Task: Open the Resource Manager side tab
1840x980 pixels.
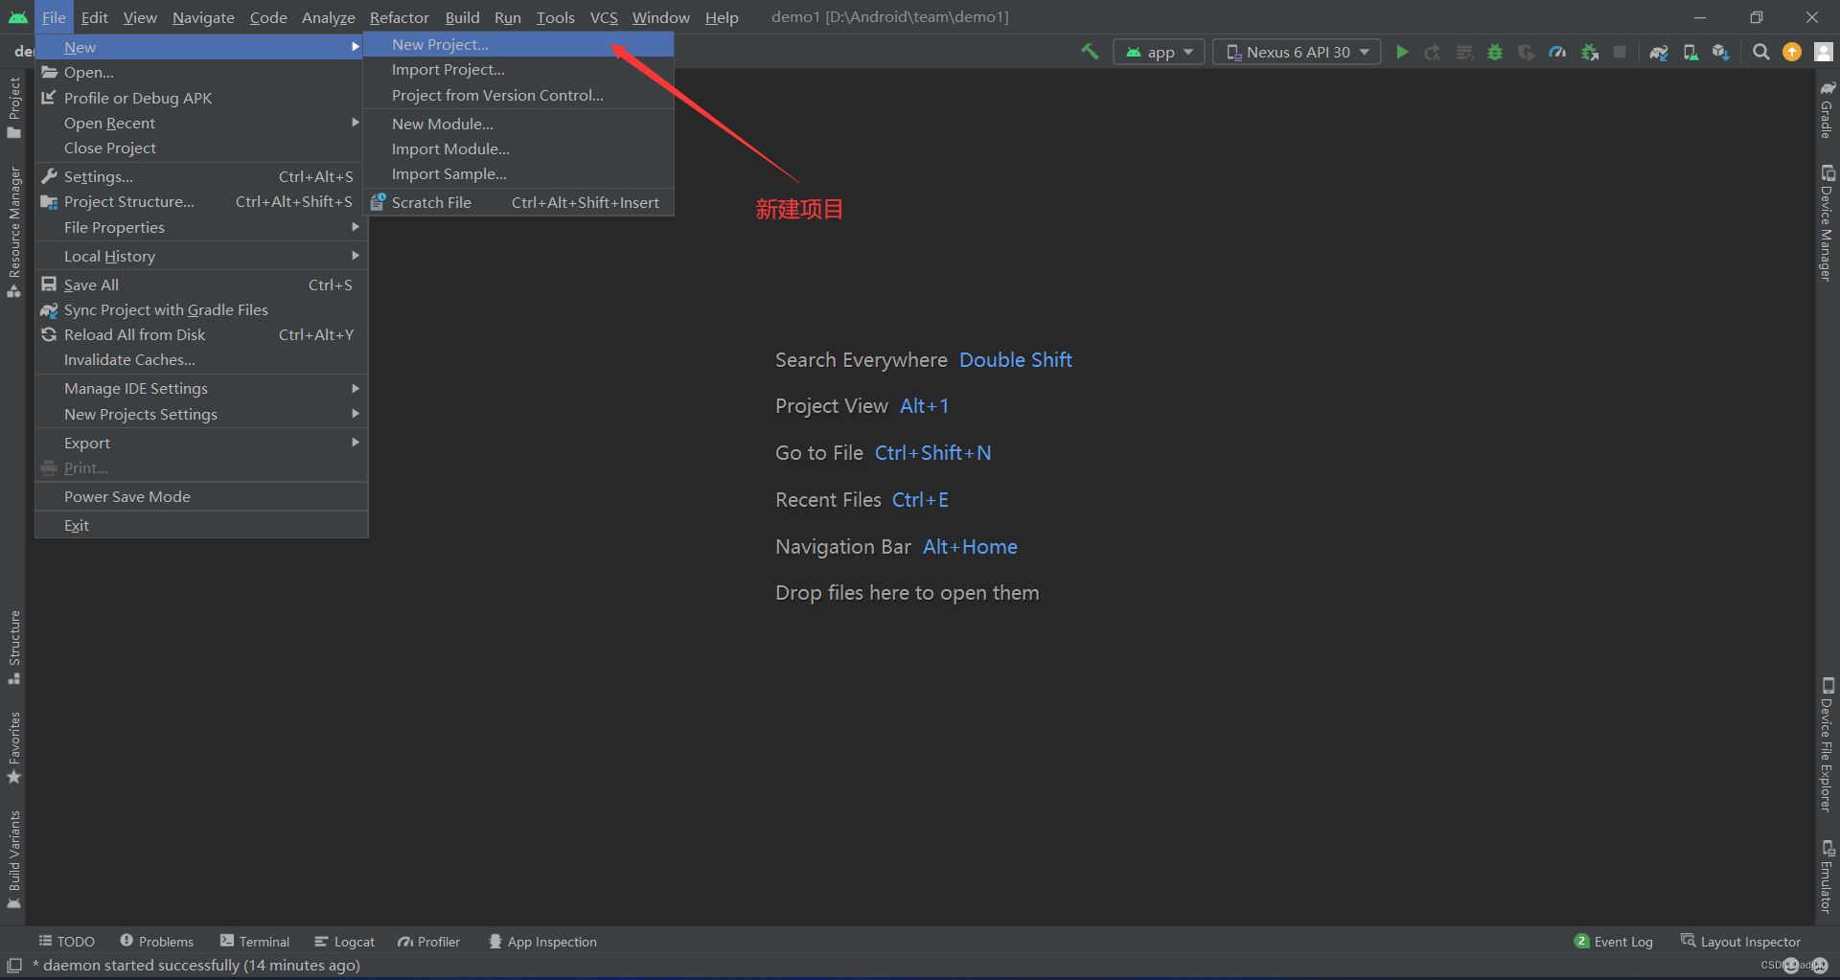Action: (13, 232)
